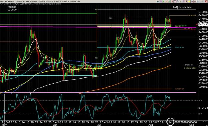
Task: Select the red ellipse drawing tool
Action: (172, 1)
